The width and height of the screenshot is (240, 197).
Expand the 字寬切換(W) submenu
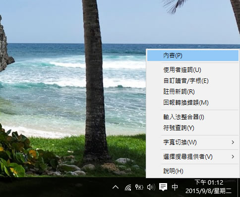tap(193, 142)
